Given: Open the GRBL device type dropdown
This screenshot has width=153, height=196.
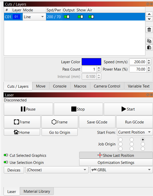Looking at the screenshot, I should [121, 170].
